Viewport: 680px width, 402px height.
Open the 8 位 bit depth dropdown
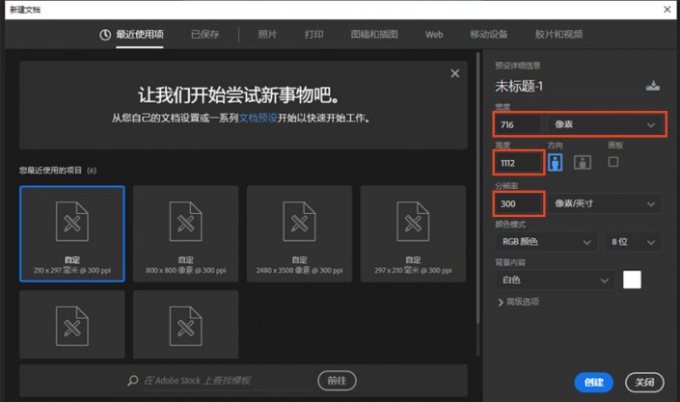point(633,242)
